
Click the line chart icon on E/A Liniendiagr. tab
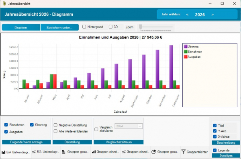pos(34,152)
